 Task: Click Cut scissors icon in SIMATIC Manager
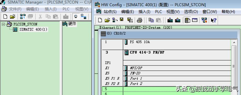pos(40,16)
